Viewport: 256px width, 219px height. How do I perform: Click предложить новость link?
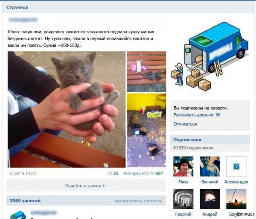click(x=138, y=201)
